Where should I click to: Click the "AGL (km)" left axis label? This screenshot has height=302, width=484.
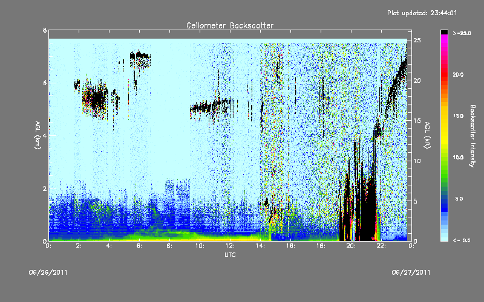[x=38, y=135]
